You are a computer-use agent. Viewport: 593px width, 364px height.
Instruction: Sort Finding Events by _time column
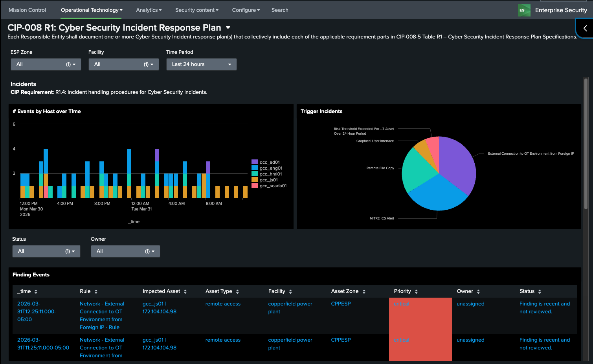point(36,292)
